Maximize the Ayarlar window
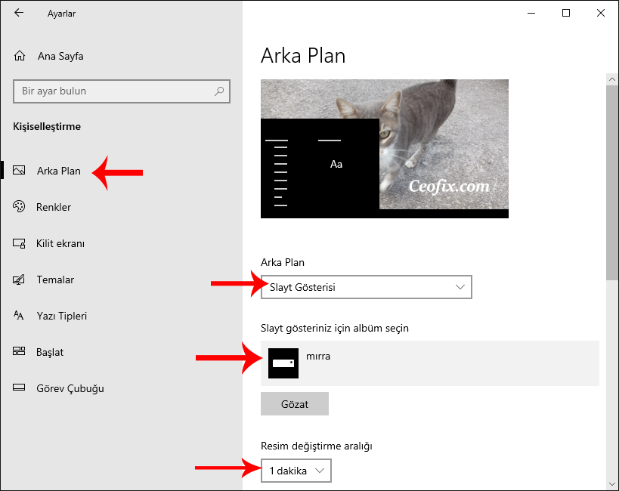This screenshot has width=619, height=491. [566, 13]
